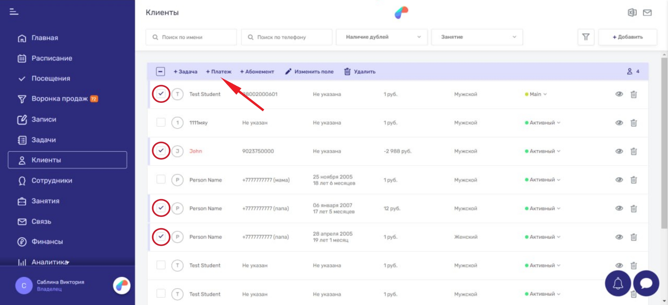Delete the 1111мяу row via trash icon
Image resolution: width=668 pixels, height=305 pixels.
[x=634, y=123]
